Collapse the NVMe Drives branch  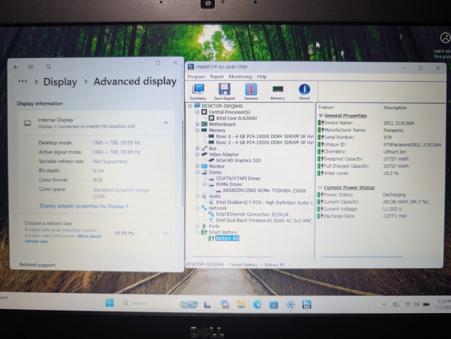click(x=204, y=184)
